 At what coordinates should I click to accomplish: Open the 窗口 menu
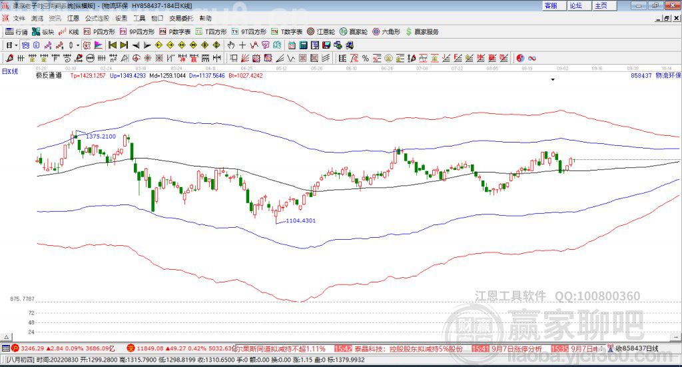click(157, 18)
